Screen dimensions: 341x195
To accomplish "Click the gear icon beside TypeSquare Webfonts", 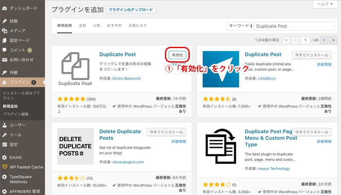I will pos(5,177).
